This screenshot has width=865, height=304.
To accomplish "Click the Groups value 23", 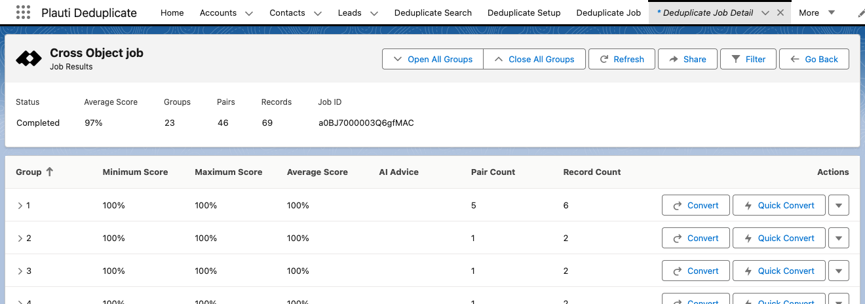I will pyautogui.click(x=170, y=123).
